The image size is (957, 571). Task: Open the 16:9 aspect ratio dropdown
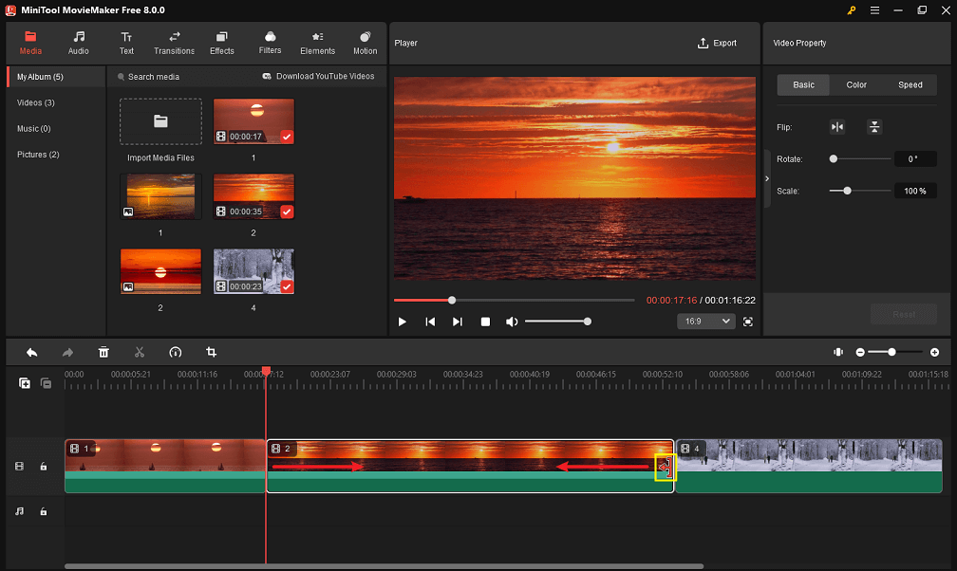click(706, 322)
